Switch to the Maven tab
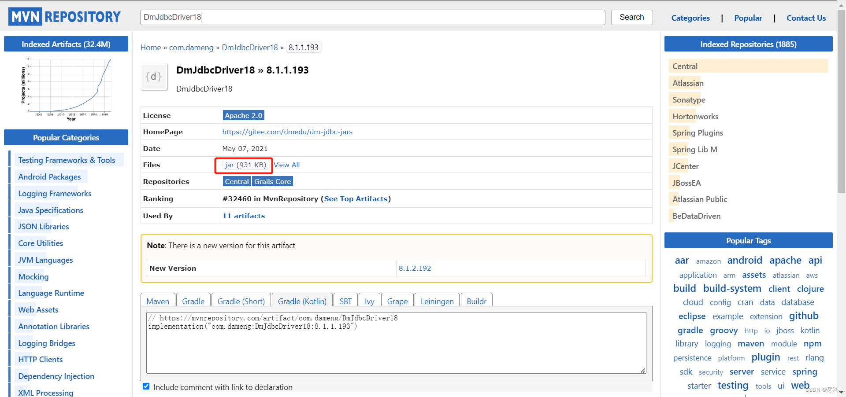846x397 pixels. 157,301
